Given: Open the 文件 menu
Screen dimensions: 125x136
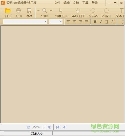Looking at the screenshot, I should [57, 3].
